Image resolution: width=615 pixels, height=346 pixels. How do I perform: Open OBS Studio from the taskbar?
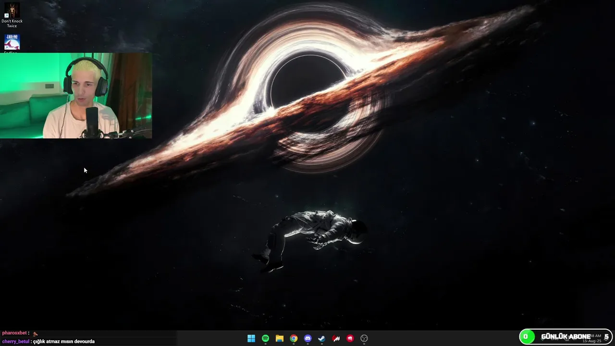[364, 338]
